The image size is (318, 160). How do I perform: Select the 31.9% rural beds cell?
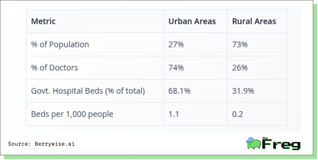click(x=243, y=91)
